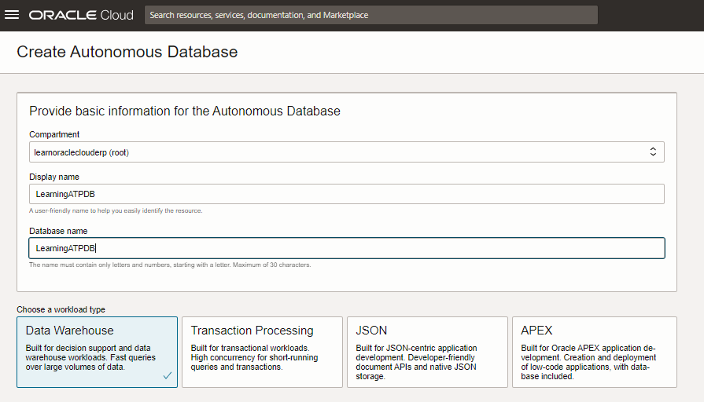Open the Compartment dropdown

[x=347, y=152]
